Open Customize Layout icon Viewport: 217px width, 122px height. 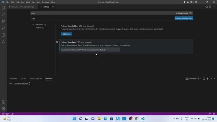[196, 2]
